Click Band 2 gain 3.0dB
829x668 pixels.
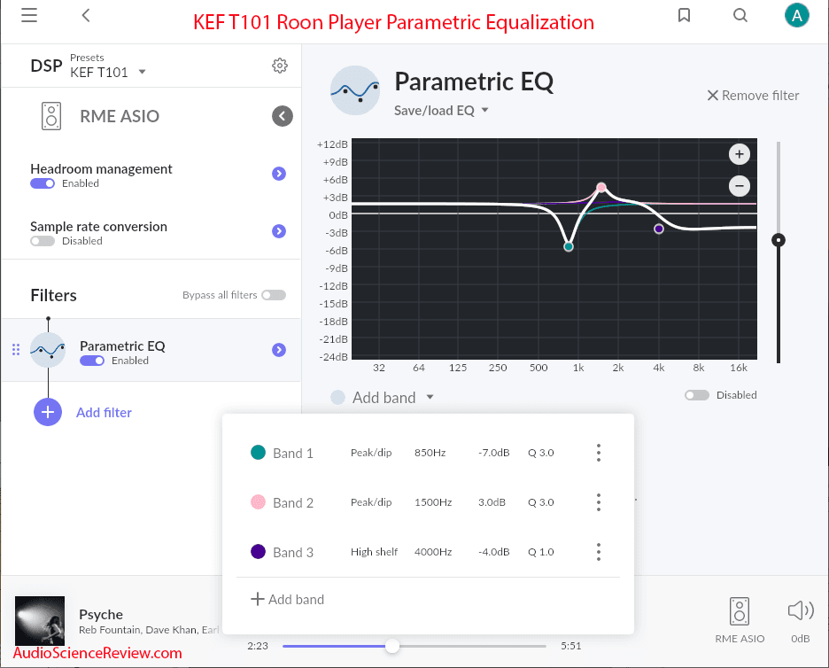(x=492, y=502)
